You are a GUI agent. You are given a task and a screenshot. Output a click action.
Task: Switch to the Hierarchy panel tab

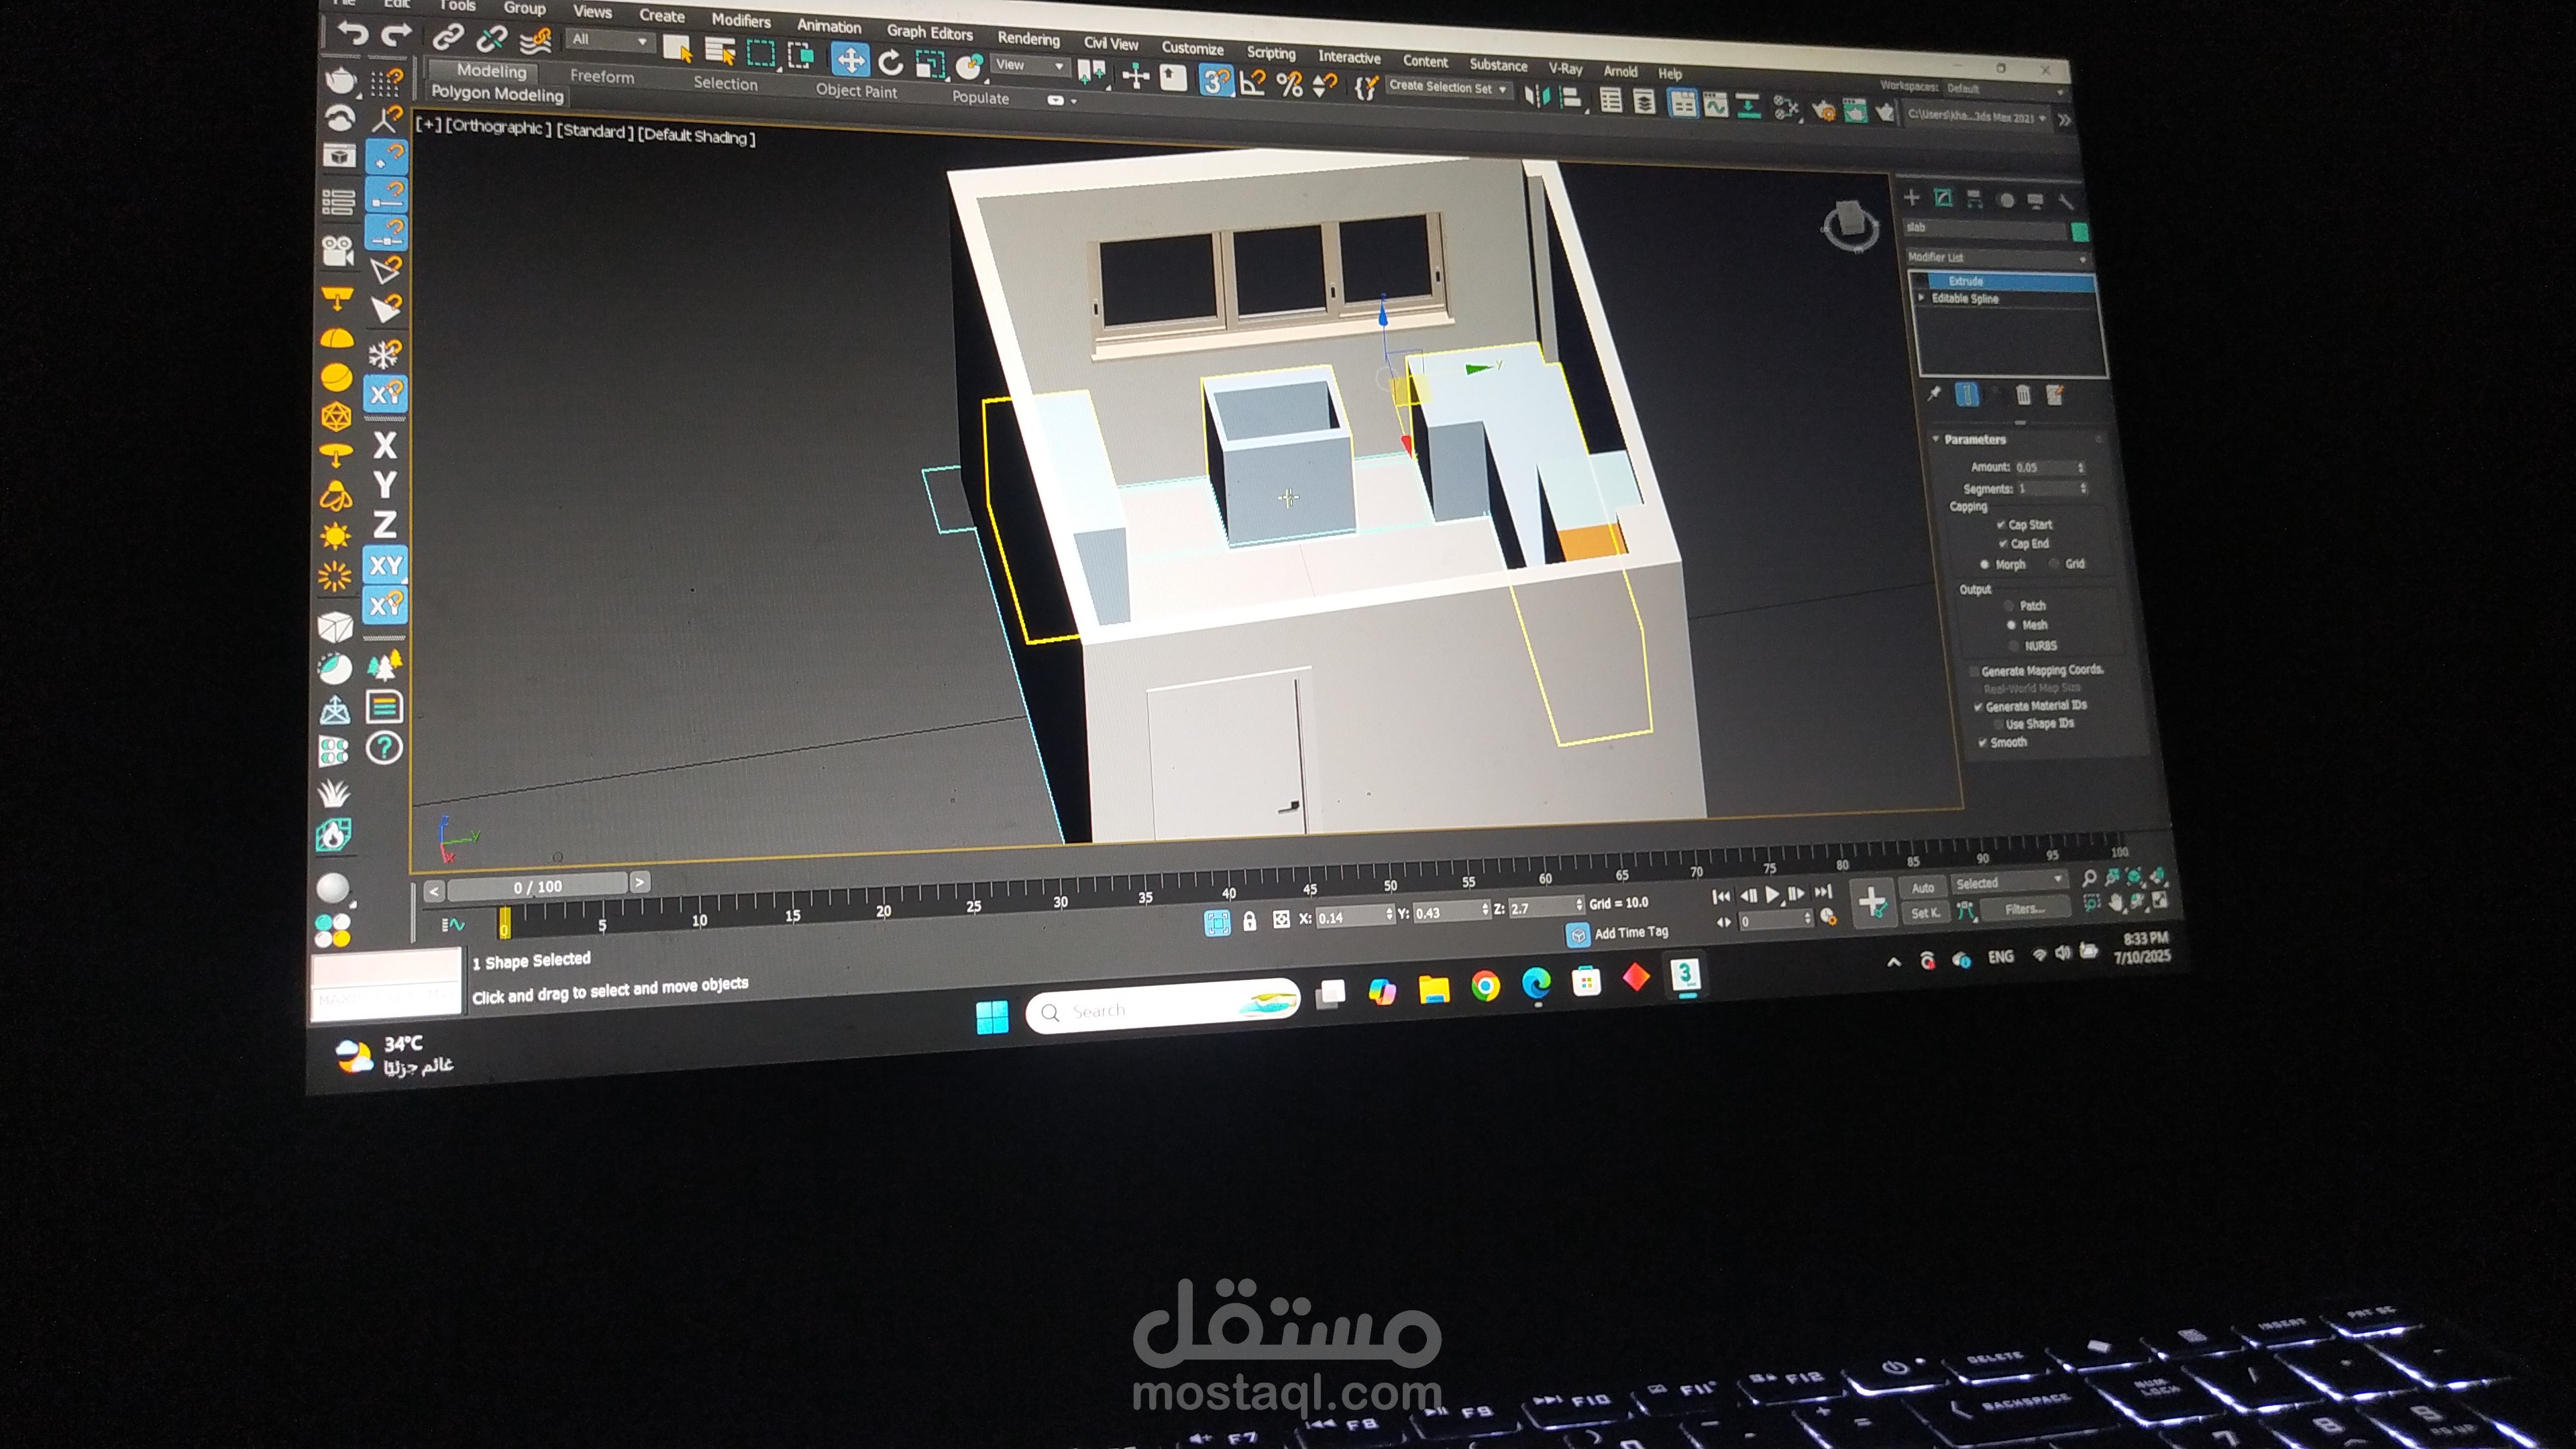(1974, 199)
